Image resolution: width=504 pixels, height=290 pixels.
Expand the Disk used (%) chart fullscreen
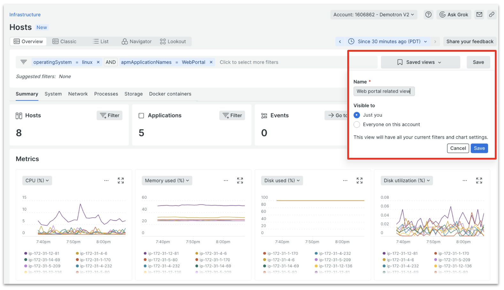(x=360, y=181)
